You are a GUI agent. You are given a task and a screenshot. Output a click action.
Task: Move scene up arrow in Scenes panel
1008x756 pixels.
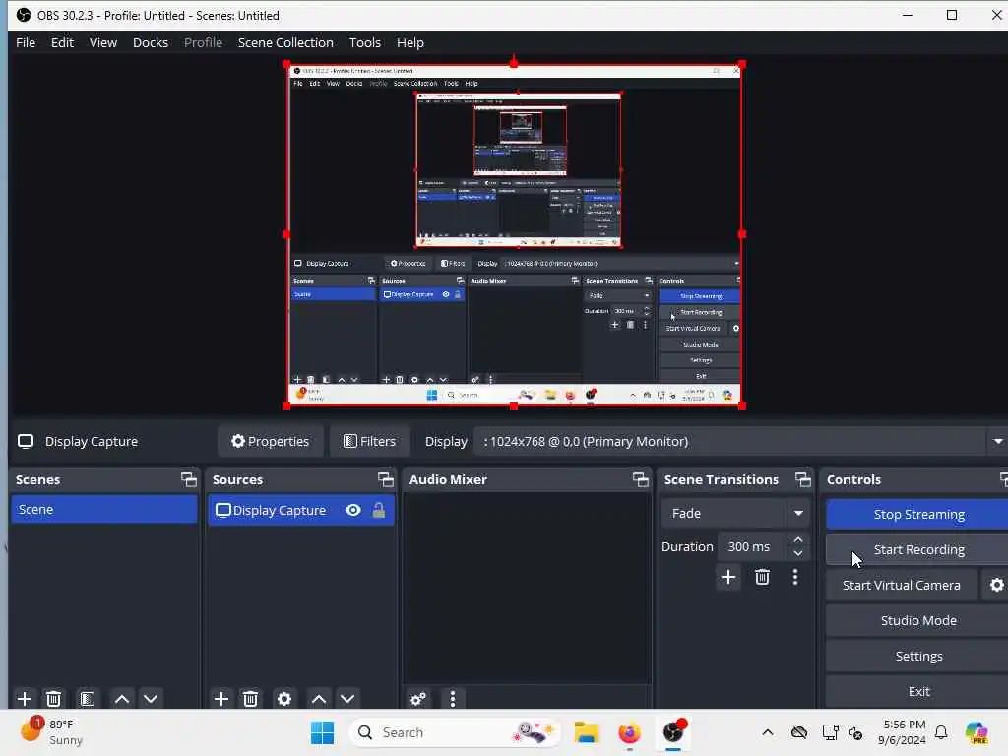click(x=121, y=698)
